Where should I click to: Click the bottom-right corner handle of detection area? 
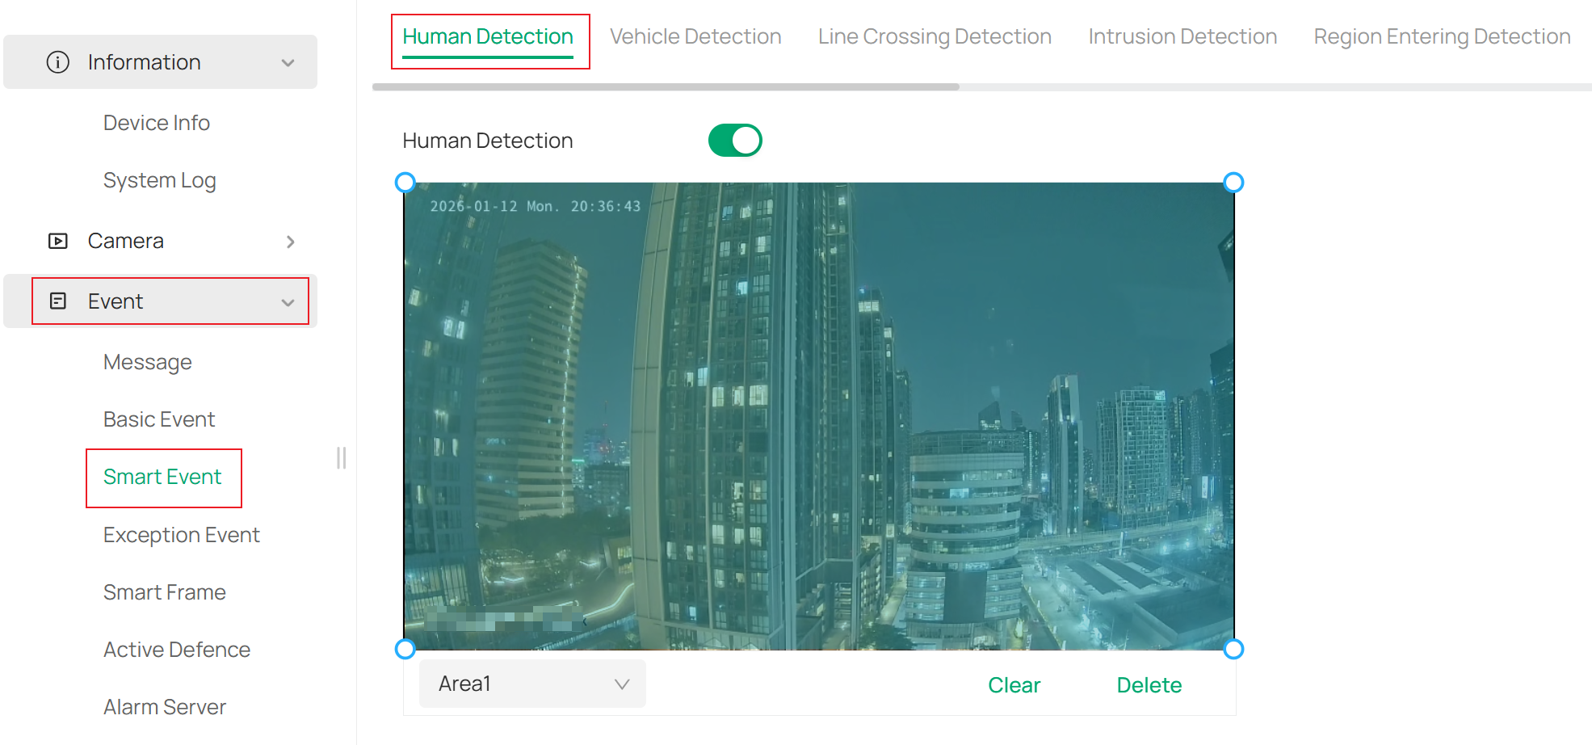click(1233, 648)
